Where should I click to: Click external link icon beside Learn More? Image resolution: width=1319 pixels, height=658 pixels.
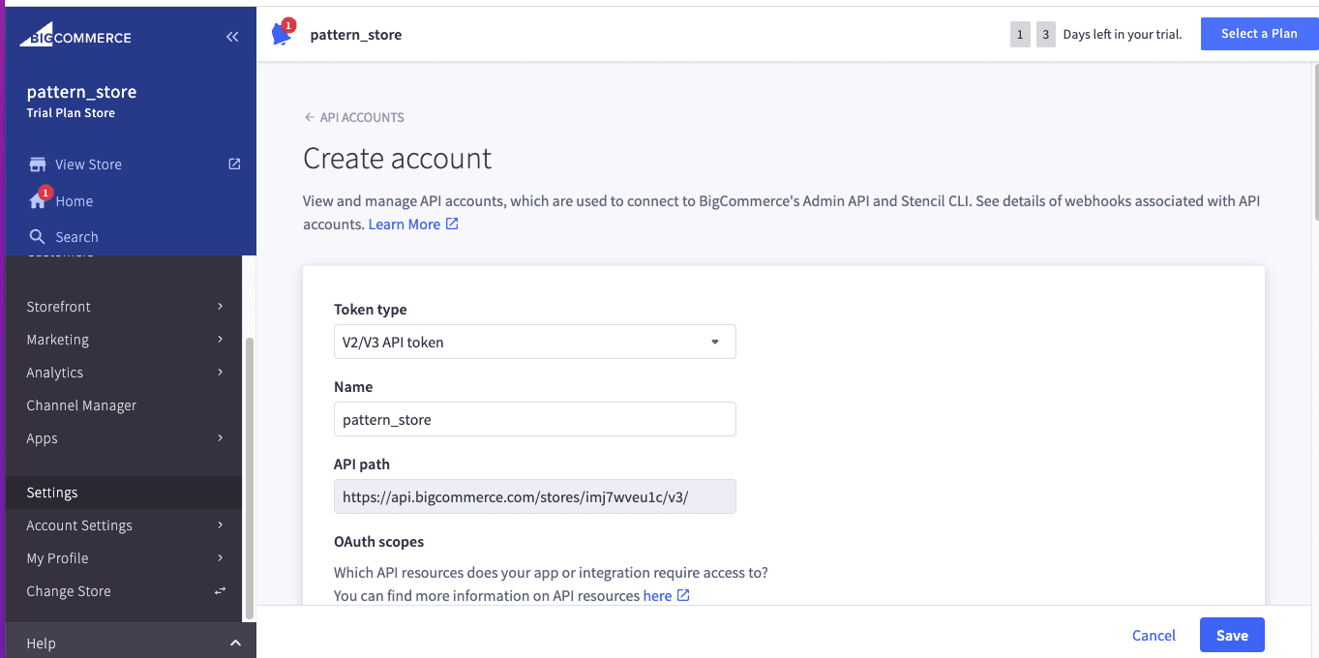coord(452,224)
